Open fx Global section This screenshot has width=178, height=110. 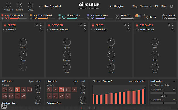click(x=169, y=17)
